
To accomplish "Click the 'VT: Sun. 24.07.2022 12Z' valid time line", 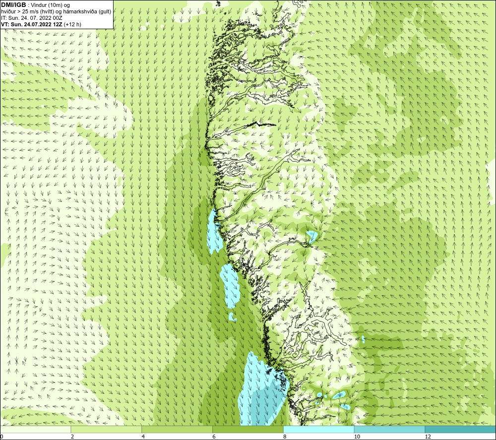I will [41, 24].
